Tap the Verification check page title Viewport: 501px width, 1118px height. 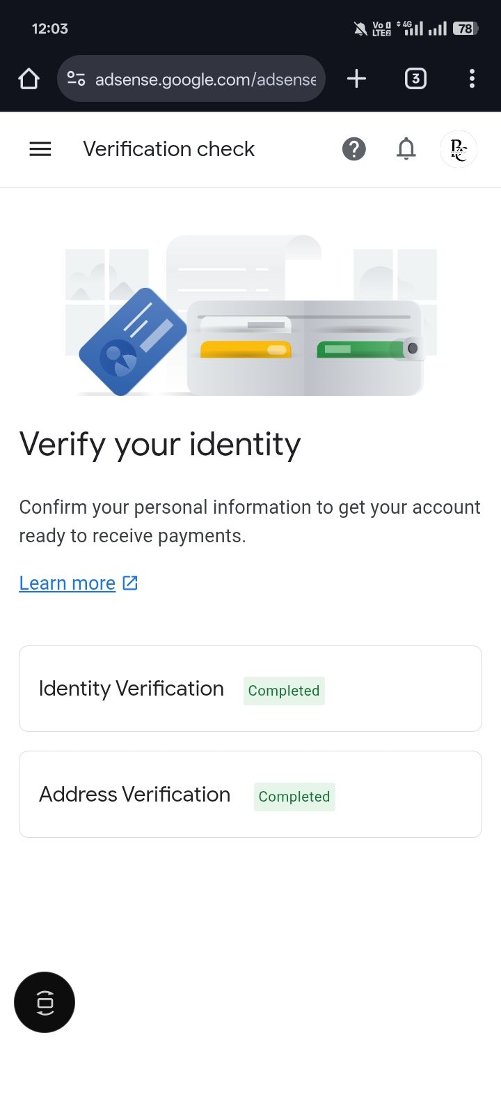click(x=169, y=148)
